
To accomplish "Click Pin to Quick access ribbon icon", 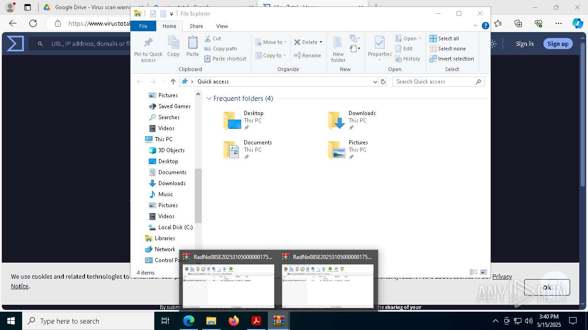I will 148,49.
